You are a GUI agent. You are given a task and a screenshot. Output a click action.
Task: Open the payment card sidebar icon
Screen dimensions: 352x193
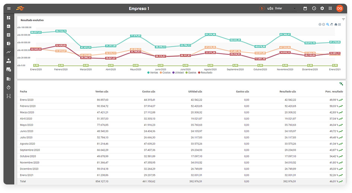click(x=9, y=69)
